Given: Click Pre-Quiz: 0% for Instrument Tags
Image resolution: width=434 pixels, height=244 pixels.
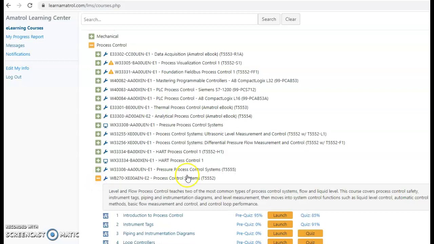Looking at the screenshot, I should (249, 224).
